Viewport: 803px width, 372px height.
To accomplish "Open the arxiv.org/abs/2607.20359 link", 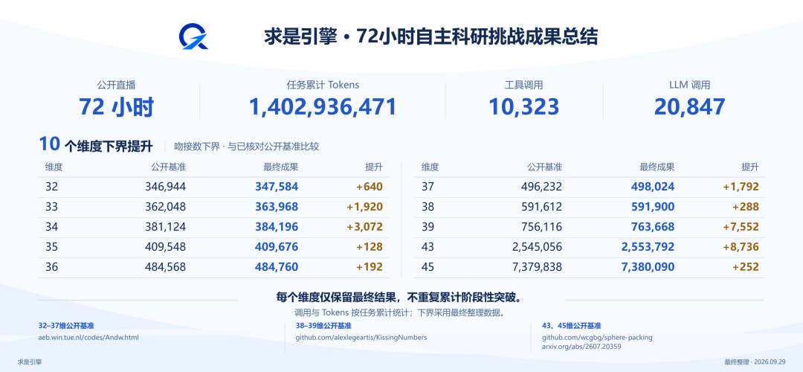I will [x=581, y=347].
